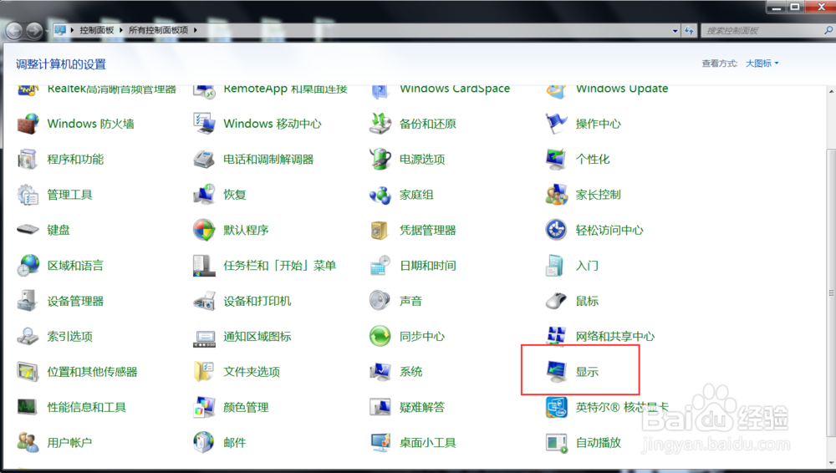Open 恢复 recovery icon
This screenshot has height=473, width=836.
[204, 195]
